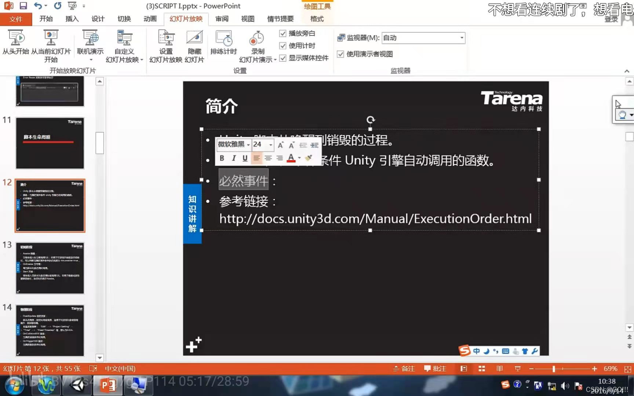
Task: Open the font size dropdown showing 24
Action: pos(270,145)
